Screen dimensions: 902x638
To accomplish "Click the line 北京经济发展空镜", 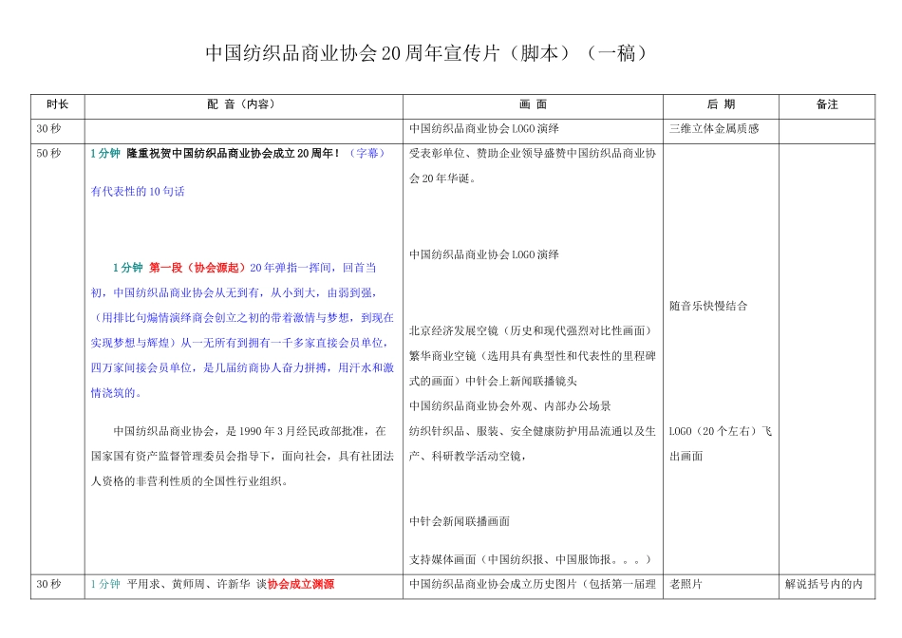I will 530,330.
